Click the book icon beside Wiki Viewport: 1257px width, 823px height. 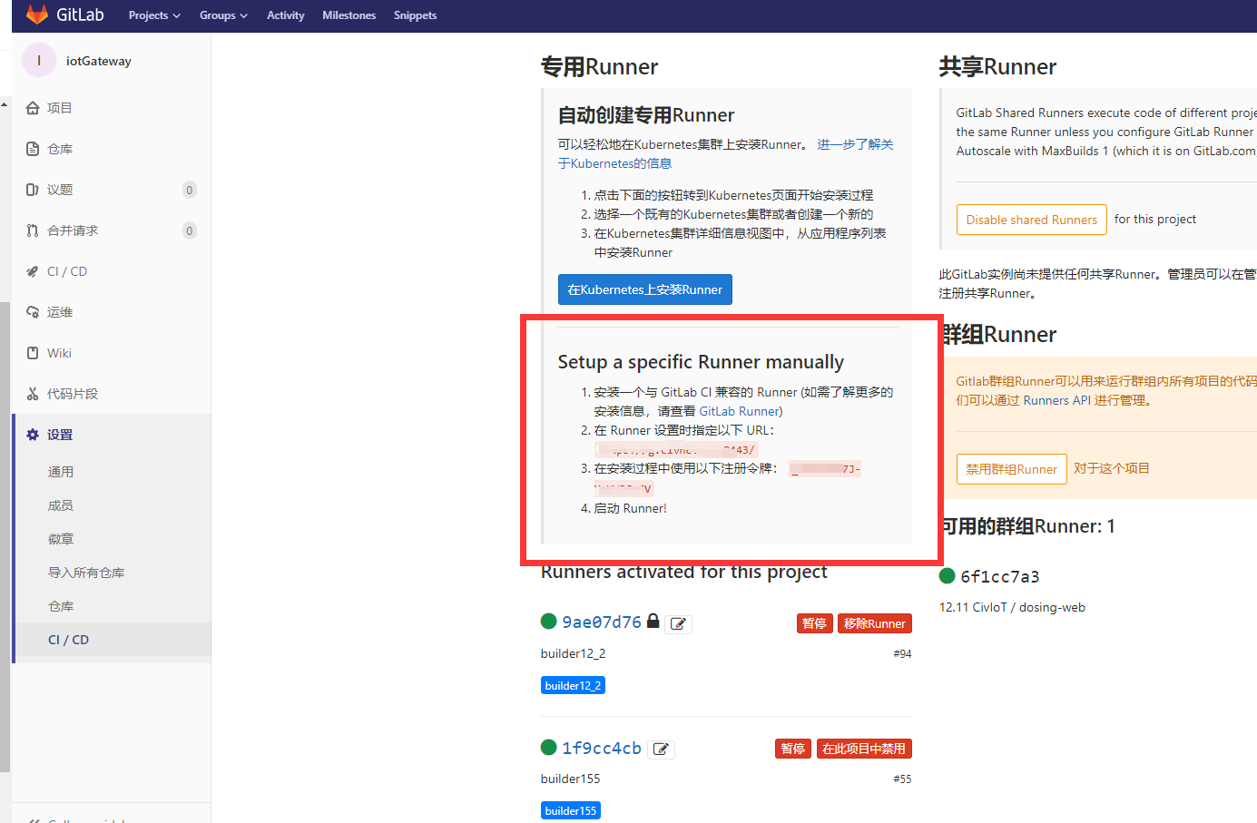33,353
